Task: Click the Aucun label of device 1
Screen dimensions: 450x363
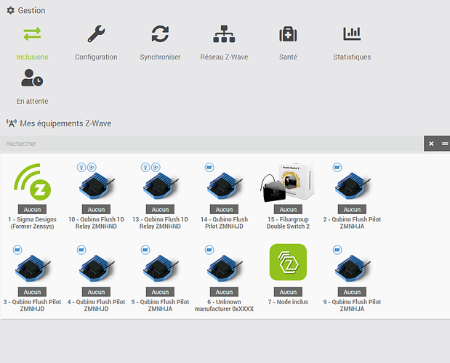Action: [32, 209]
